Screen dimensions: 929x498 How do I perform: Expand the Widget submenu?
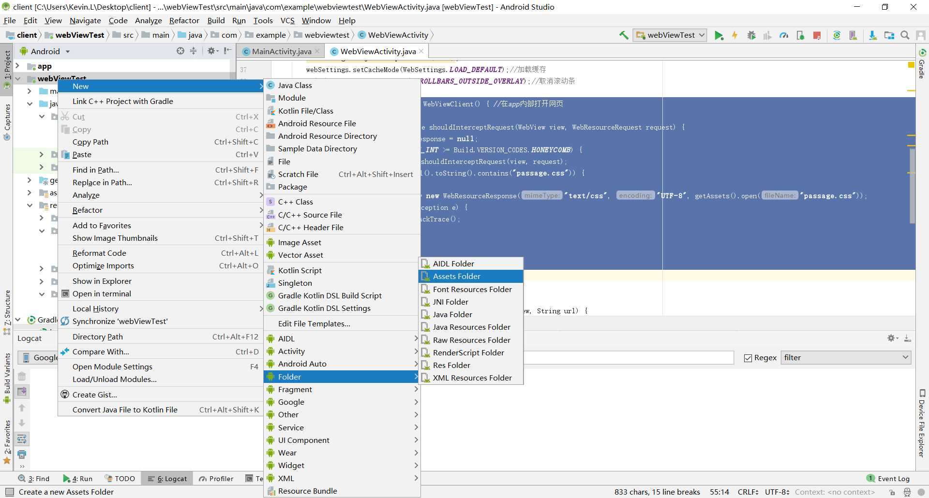pyautogui.click(x=342, y=465)
